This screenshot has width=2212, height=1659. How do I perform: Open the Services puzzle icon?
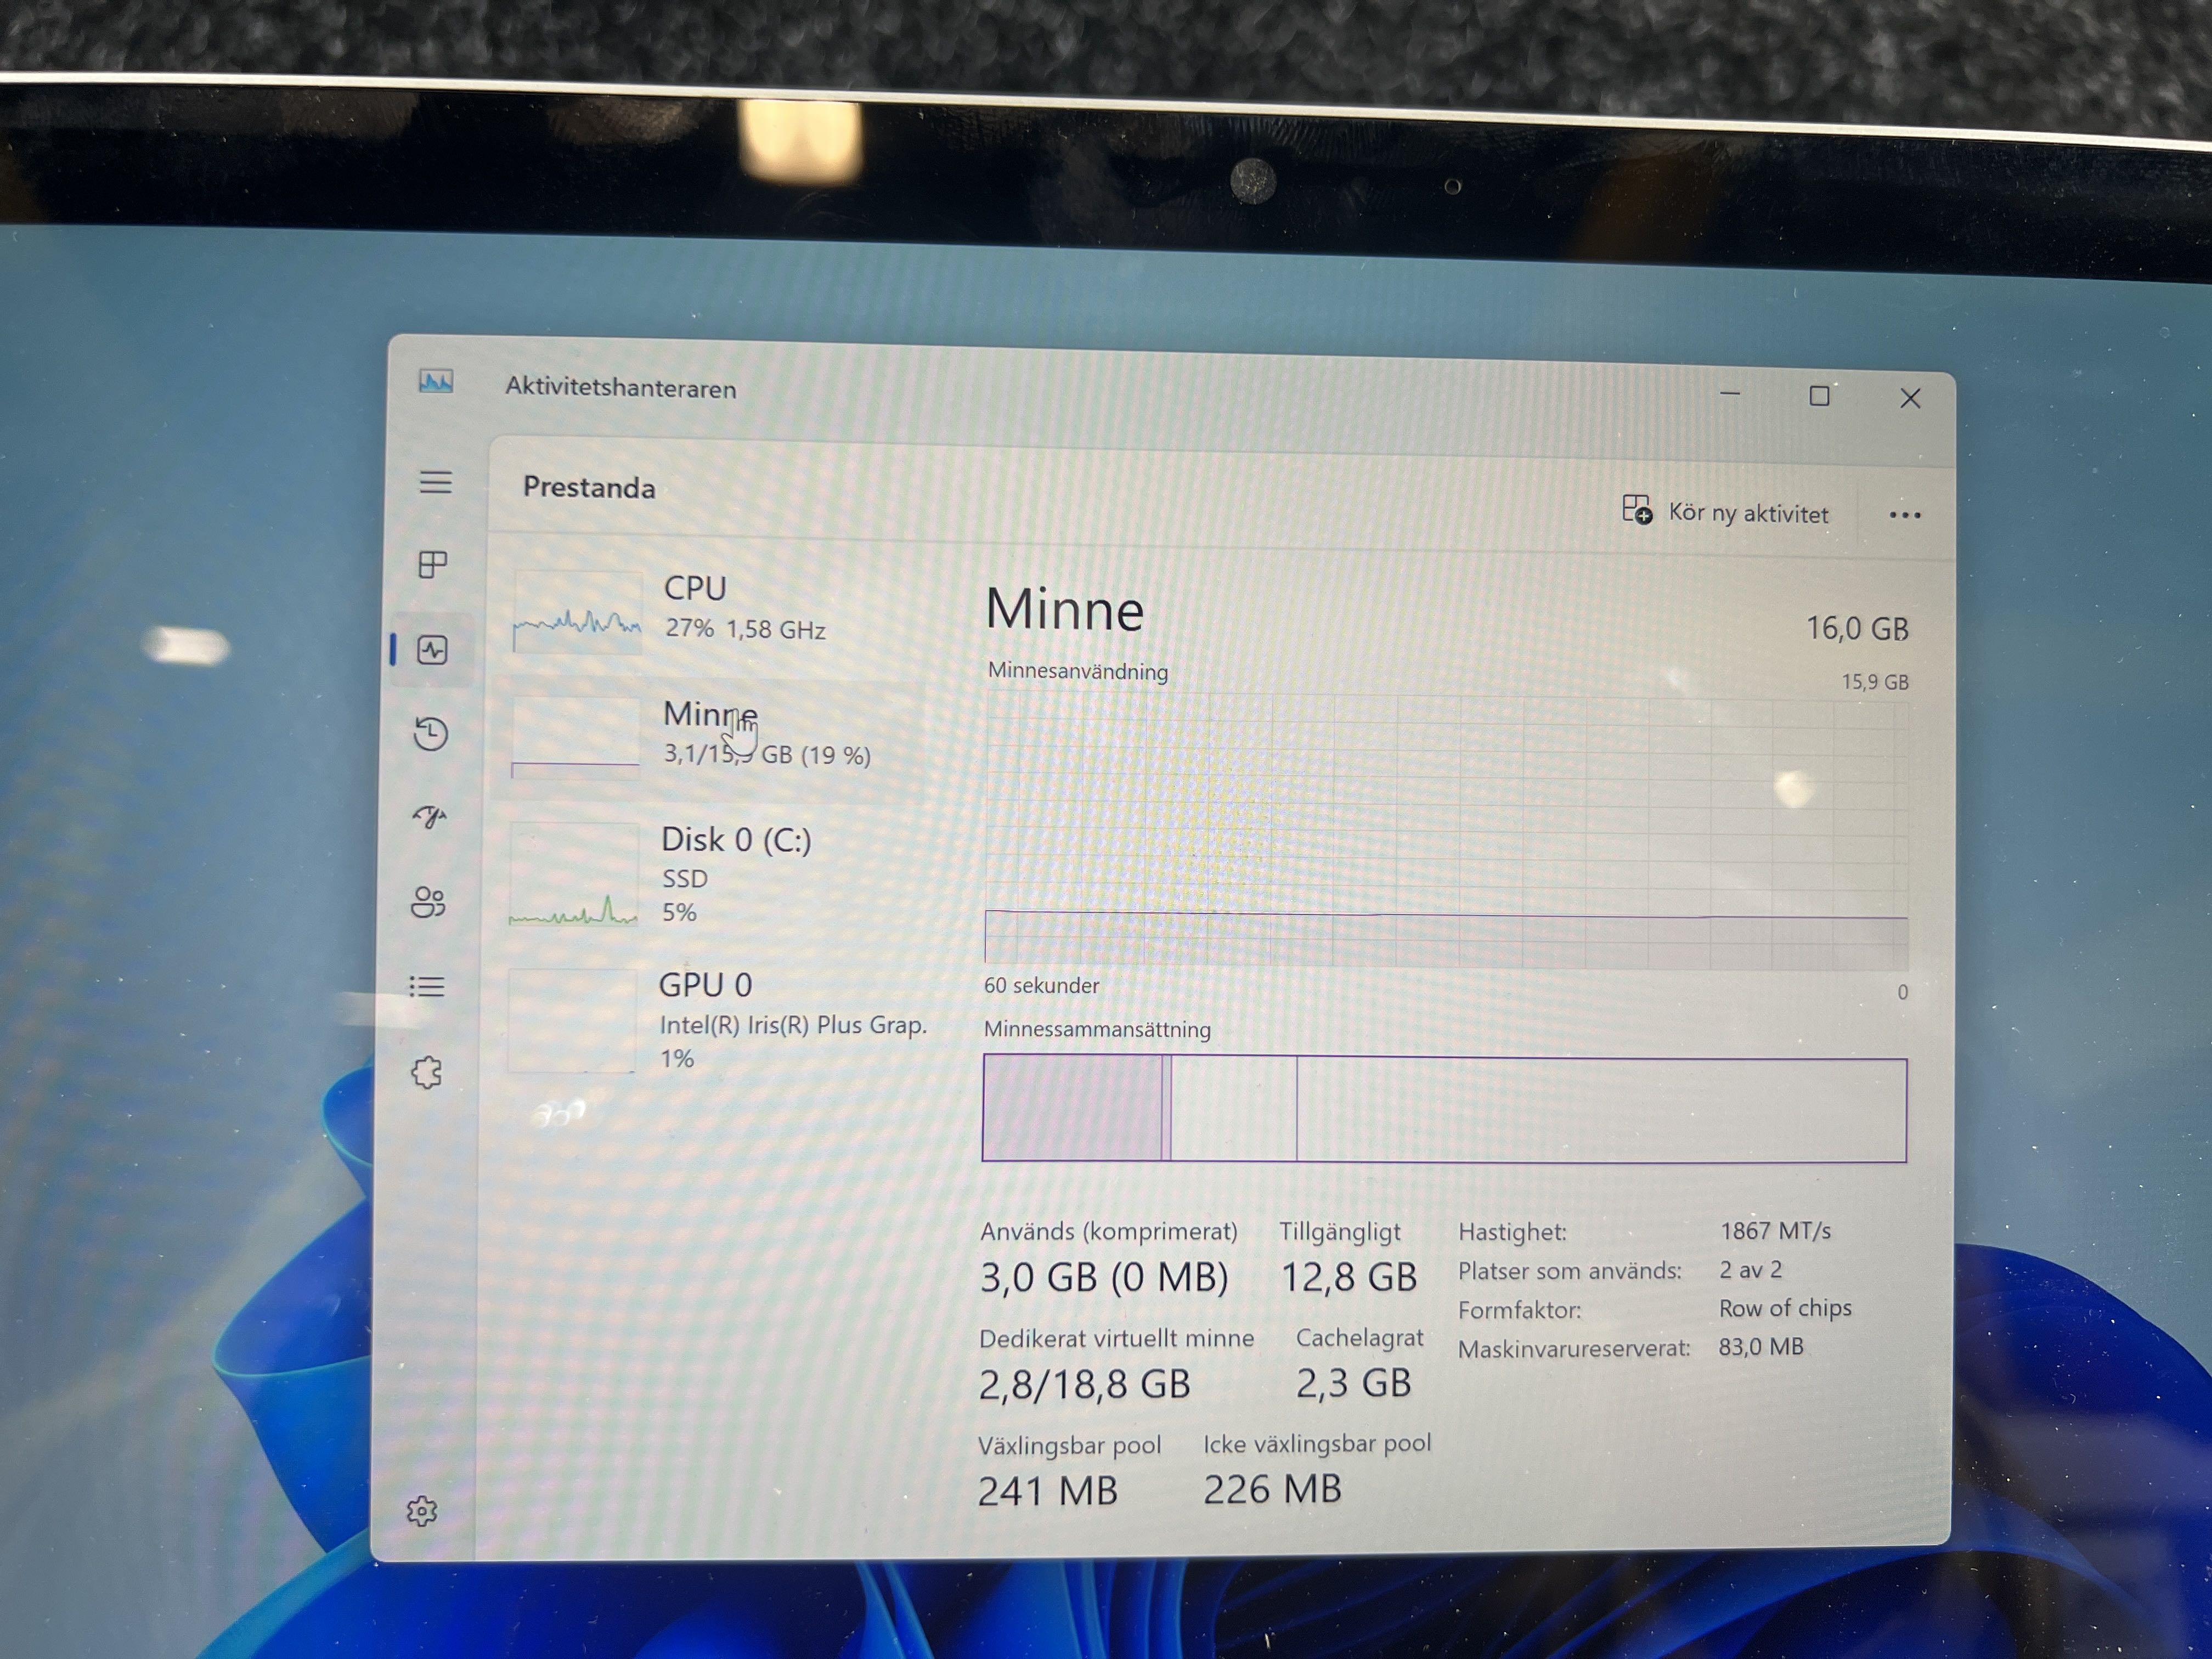coord(426,1073)
